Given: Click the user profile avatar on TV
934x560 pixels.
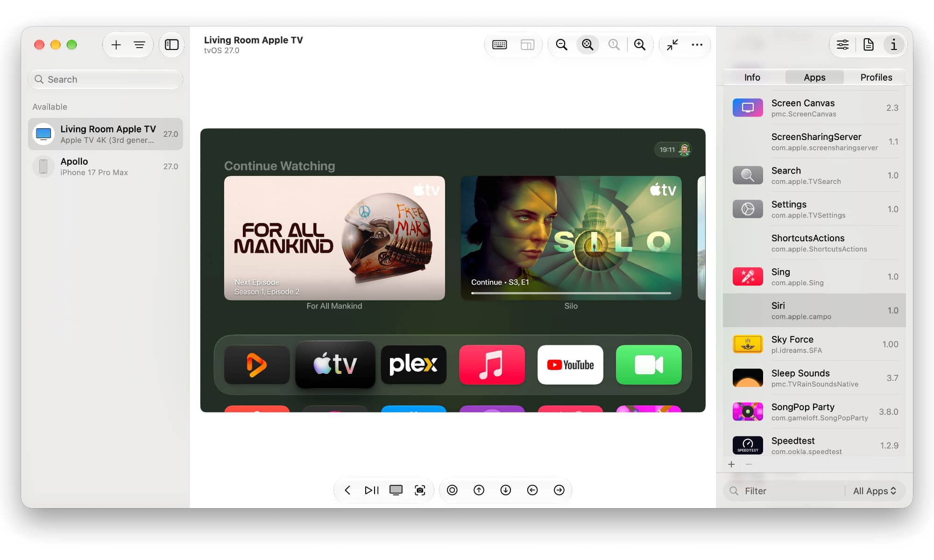Looking at the screenshot, I should click(685, 149).
